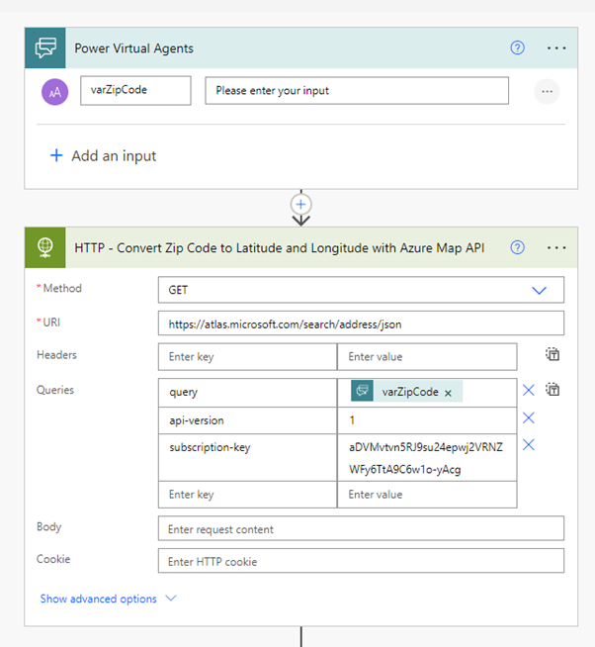Delete the api-version parameter row
This screenshot has width=595, height=647.
click(x=529, y=418)
